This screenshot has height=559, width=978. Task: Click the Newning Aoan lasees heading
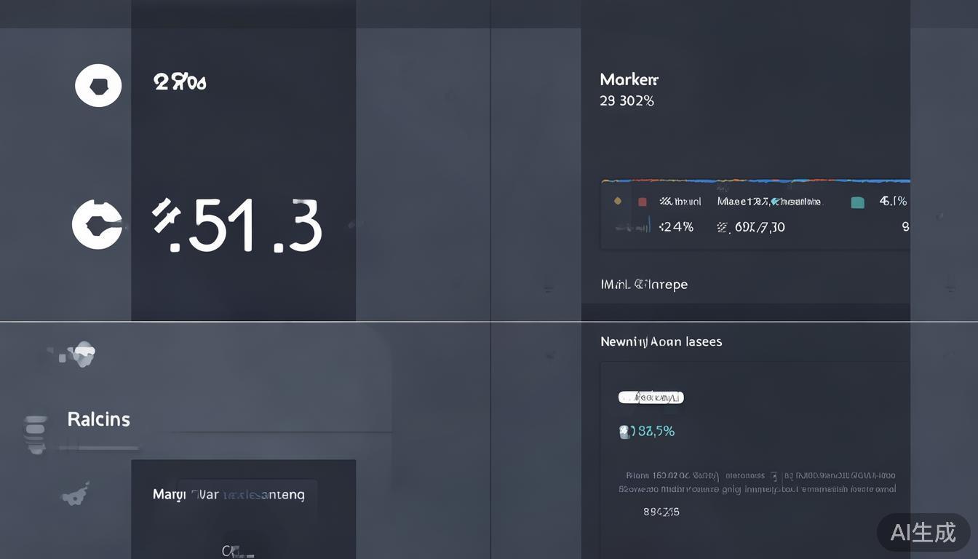tap(661, 341)
